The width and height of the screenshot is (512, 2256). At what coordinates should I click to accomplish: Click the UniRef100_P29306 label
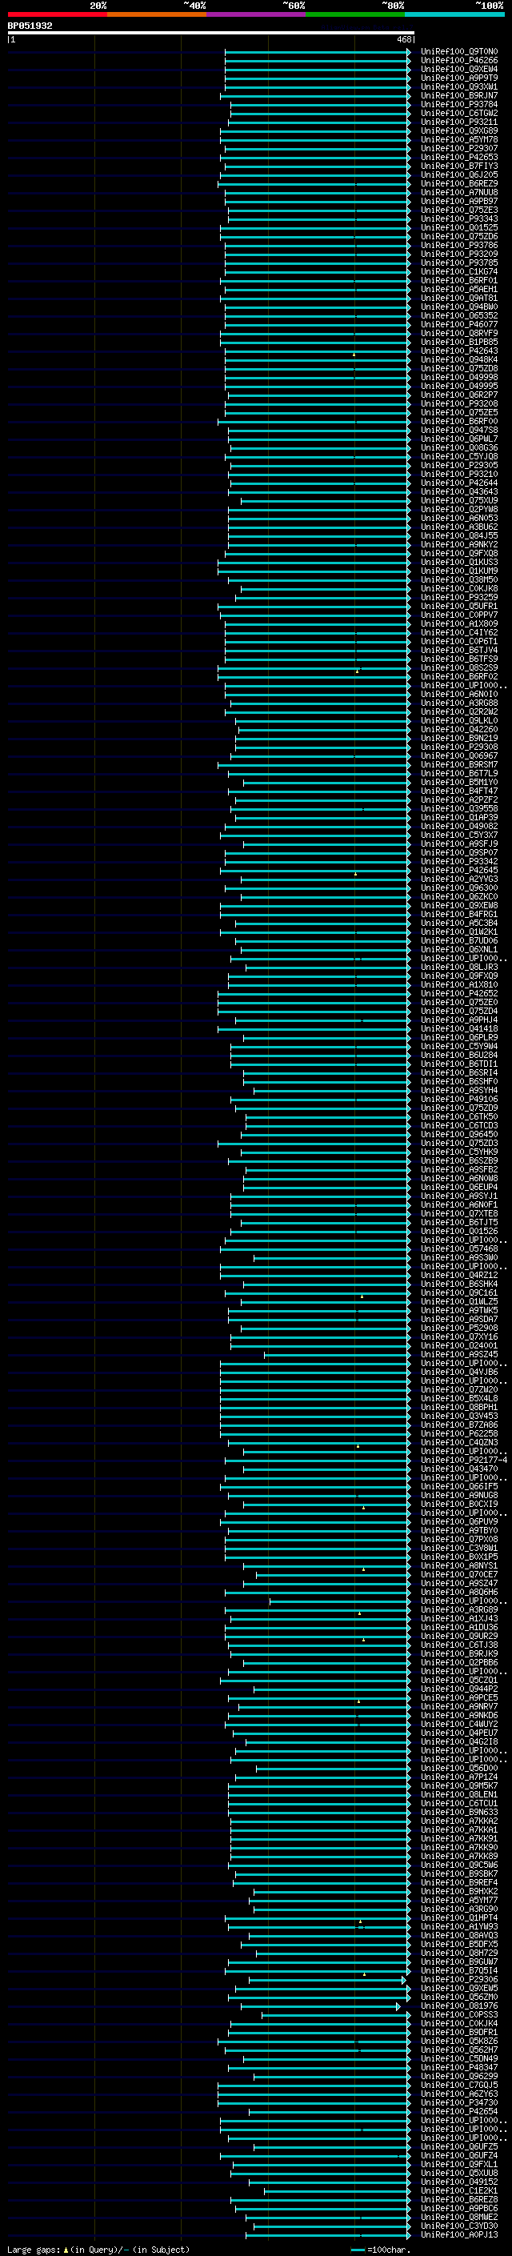(x=458, y=1979)
